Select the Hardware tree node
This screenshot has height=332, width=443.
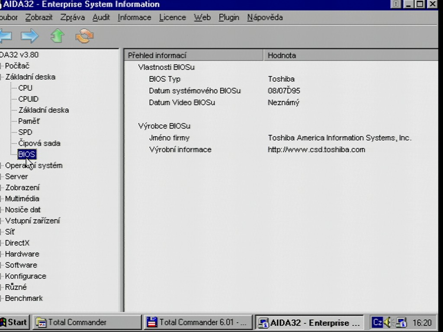click(x=22, y=254)
